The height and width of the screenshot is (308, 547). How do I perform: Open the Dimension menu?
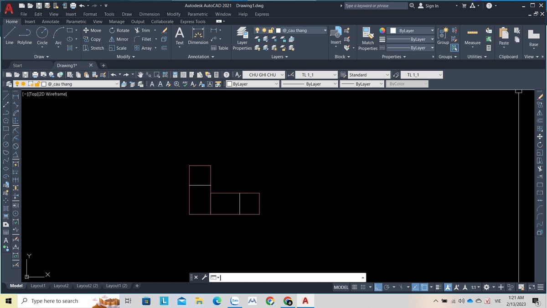coord(149,14)
